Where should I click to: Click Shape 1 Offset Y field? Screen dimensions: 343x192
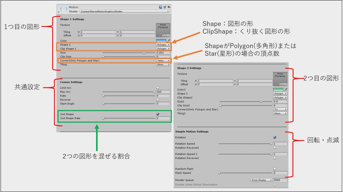[x=137, y=35]
